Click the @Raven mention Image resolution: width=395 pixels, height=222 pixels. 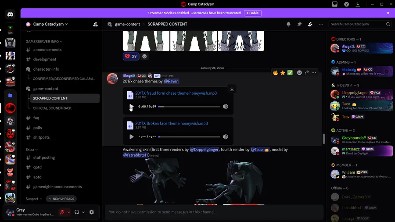pos(171,81)
